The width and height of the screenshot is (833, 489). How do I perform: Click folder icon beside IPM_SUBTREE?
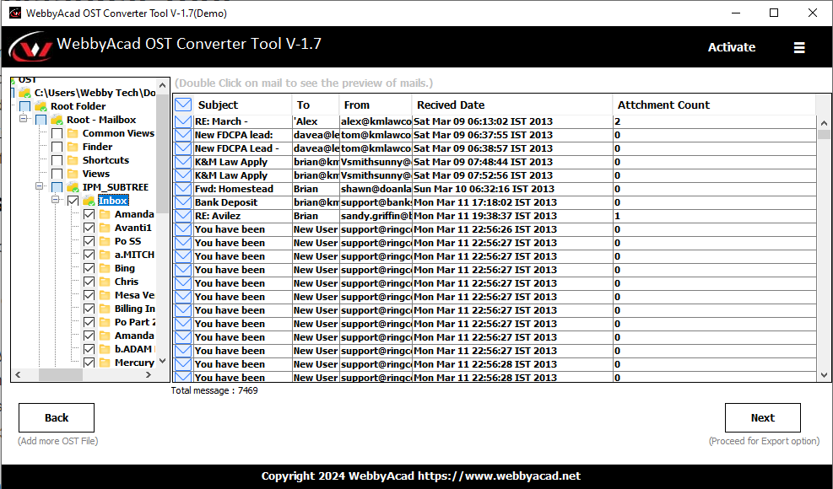(73, 187)
